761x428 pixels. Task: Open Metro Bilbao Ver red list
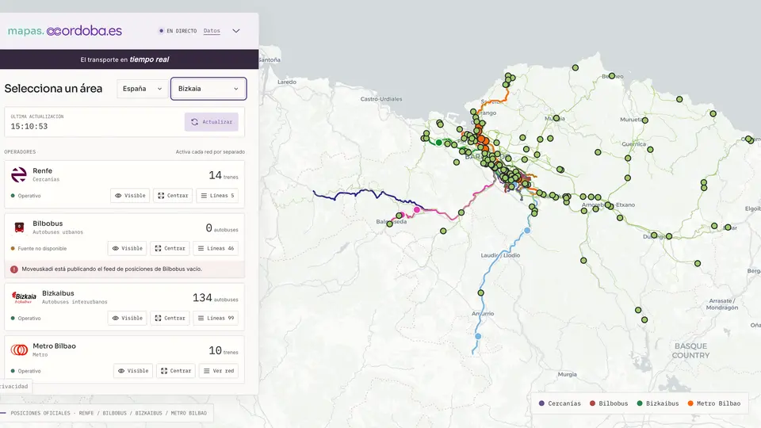[219, 371]
